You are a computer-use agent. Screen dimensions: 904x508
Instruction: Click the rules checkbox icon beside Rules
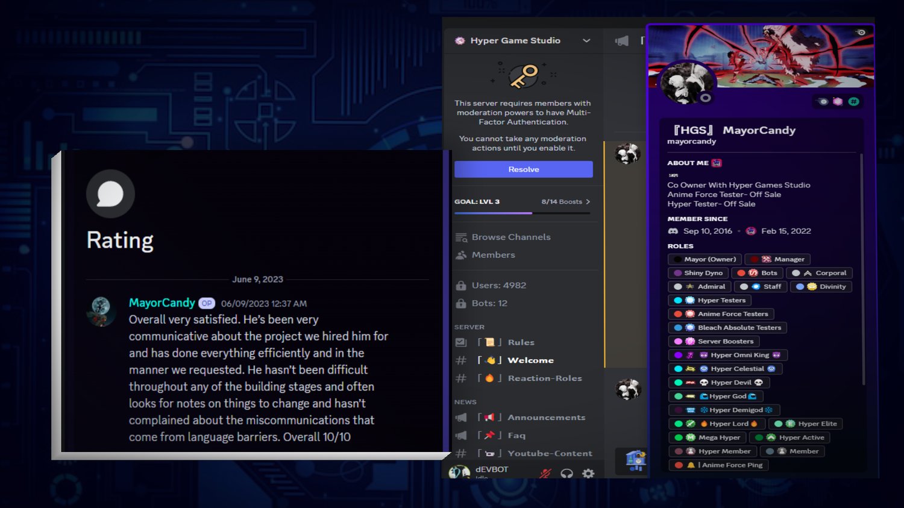pyautogui.click(x=461, y=342)
